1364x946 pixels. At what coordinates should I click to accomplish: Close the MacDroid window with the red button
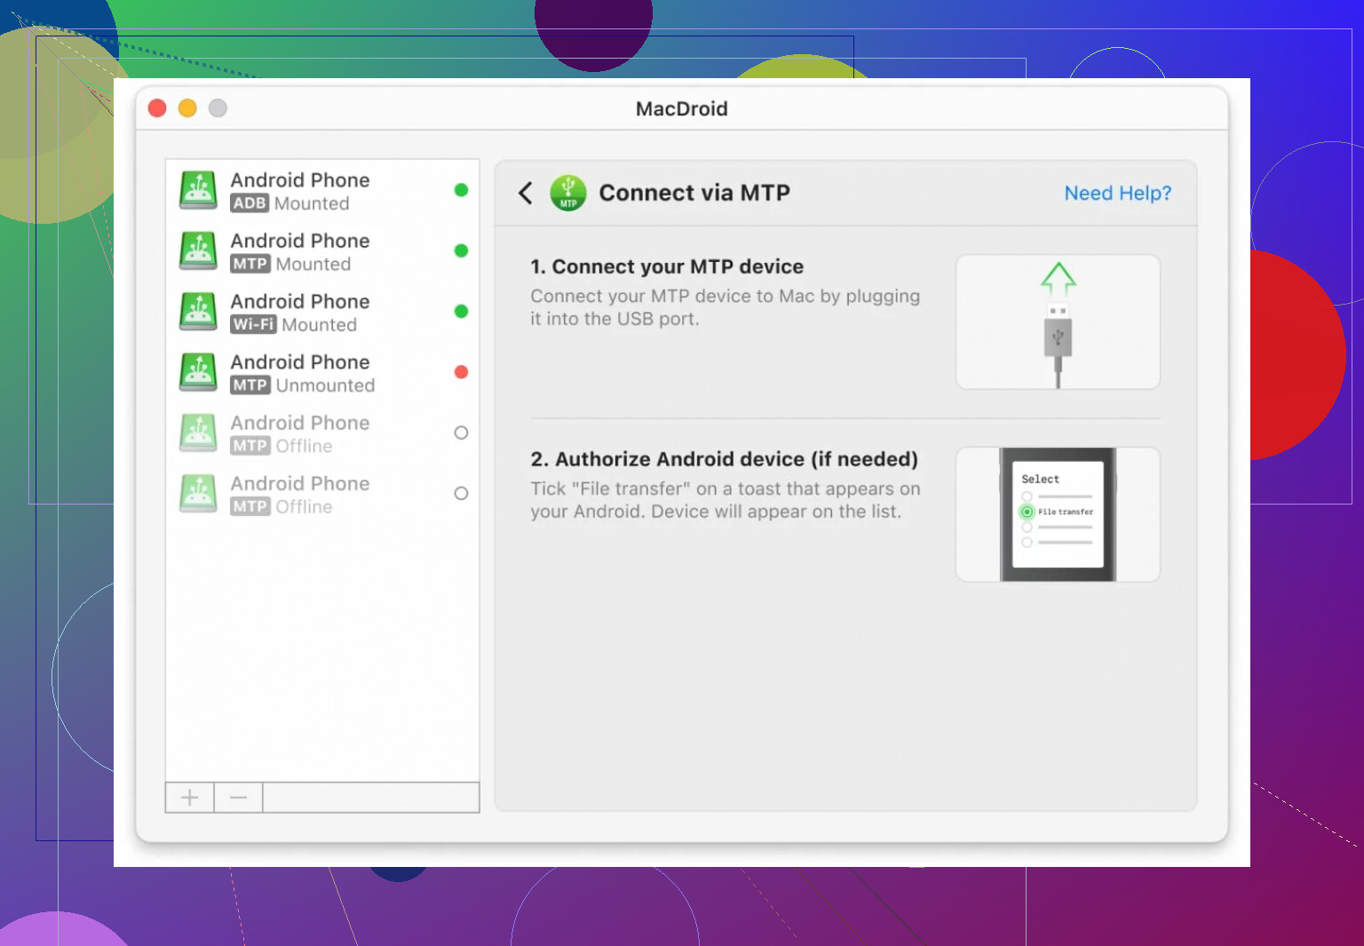(157, 108)
